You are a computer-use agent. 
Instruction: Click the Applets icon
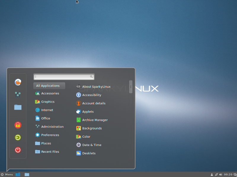79,112
